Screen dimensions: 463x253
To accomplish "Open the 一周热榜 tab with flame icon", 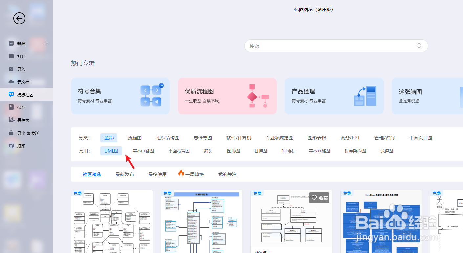I will click(190, 174).
